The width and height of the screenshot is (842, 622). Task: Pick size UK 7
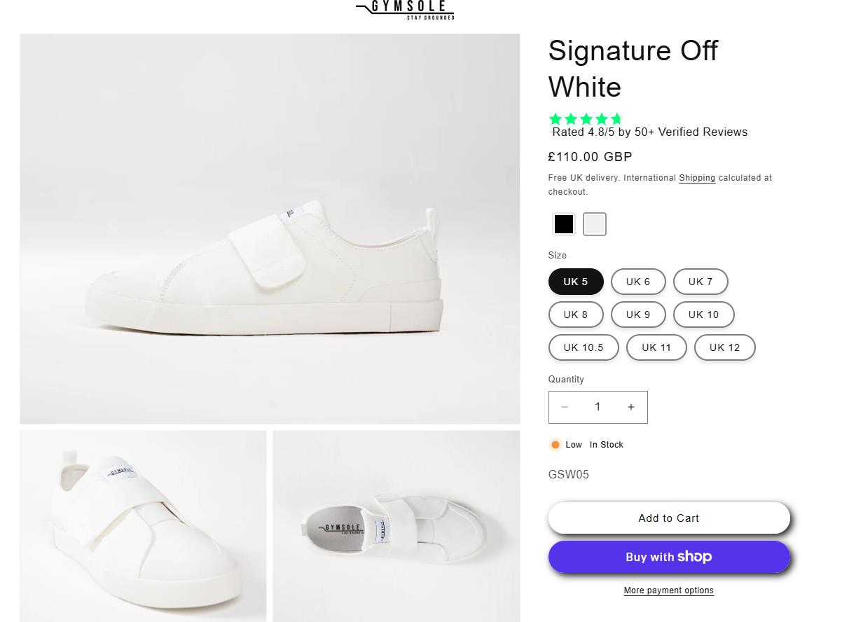click(700, 282)
